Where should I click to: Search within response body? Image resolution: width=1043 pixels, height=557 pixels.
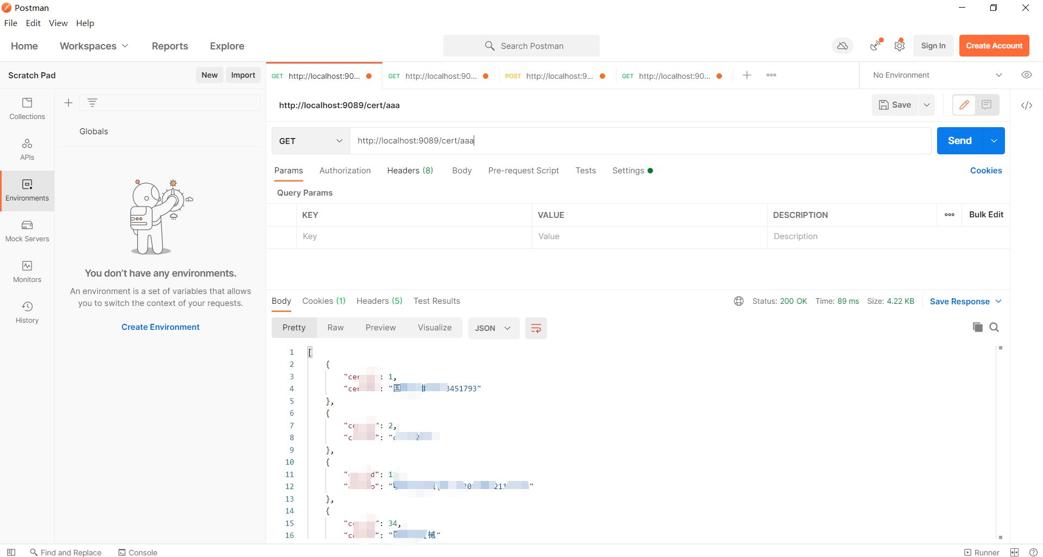pyautogui.click(x=994, y=327)
